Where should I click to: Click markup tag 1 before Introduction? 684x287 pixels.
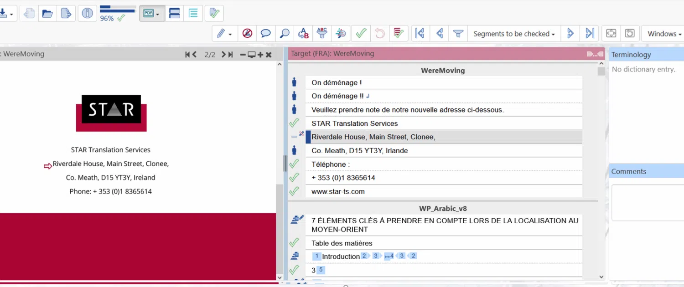coord(317,256)
